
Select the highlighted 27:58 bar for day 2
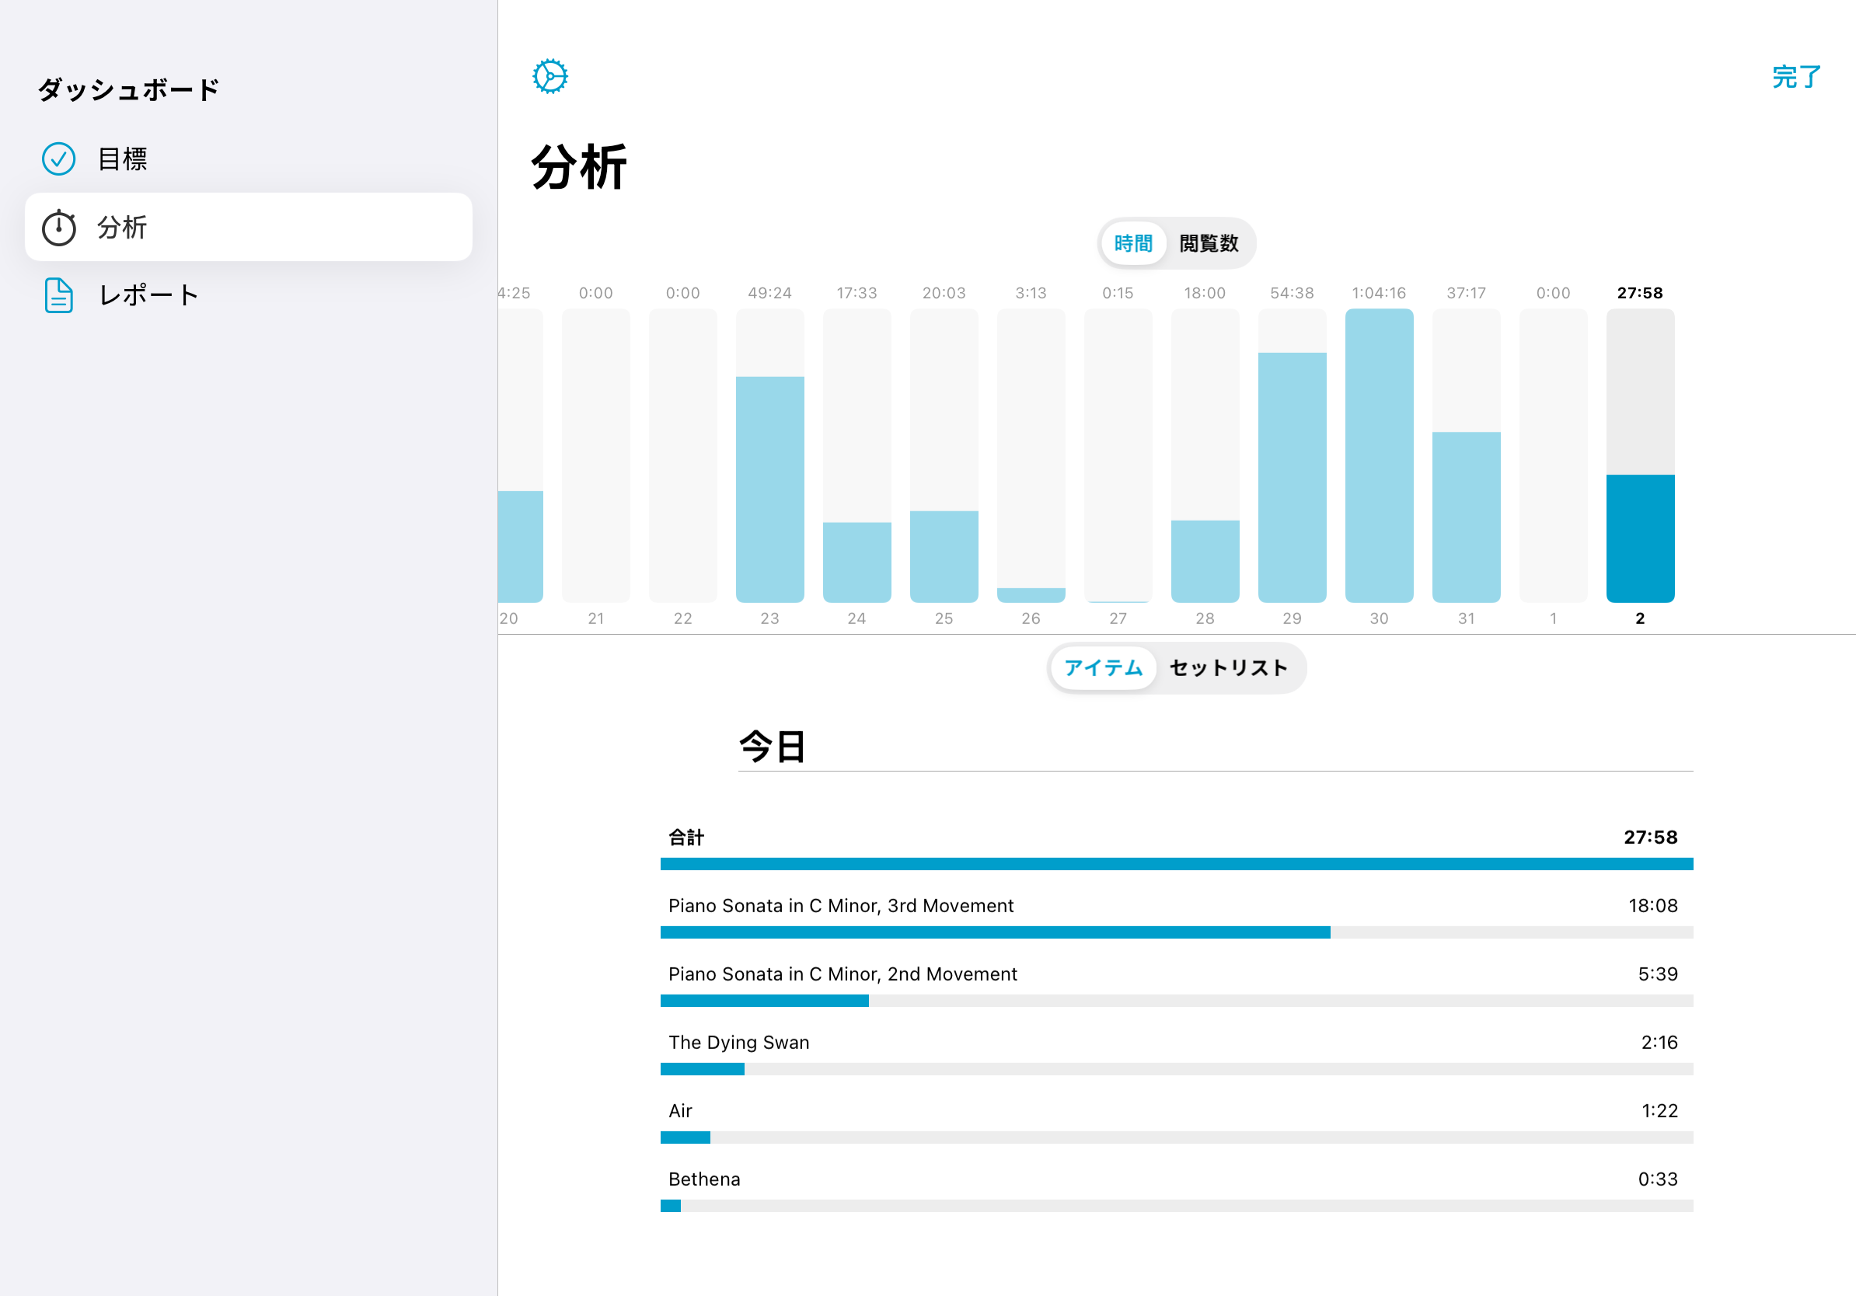click(1640, 456)
